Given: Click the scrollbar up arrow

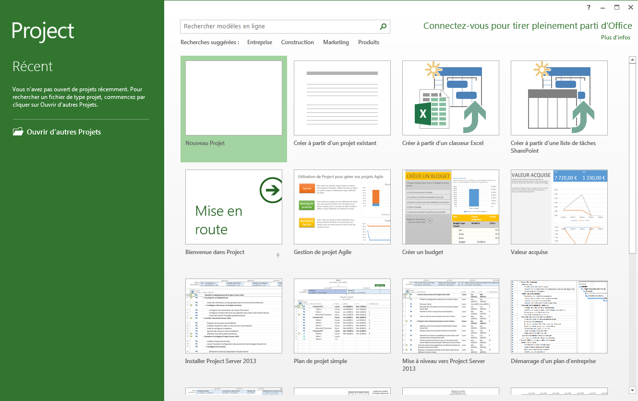Looking at the screenshot, I should pyautogui.click(x=632, y=60).
